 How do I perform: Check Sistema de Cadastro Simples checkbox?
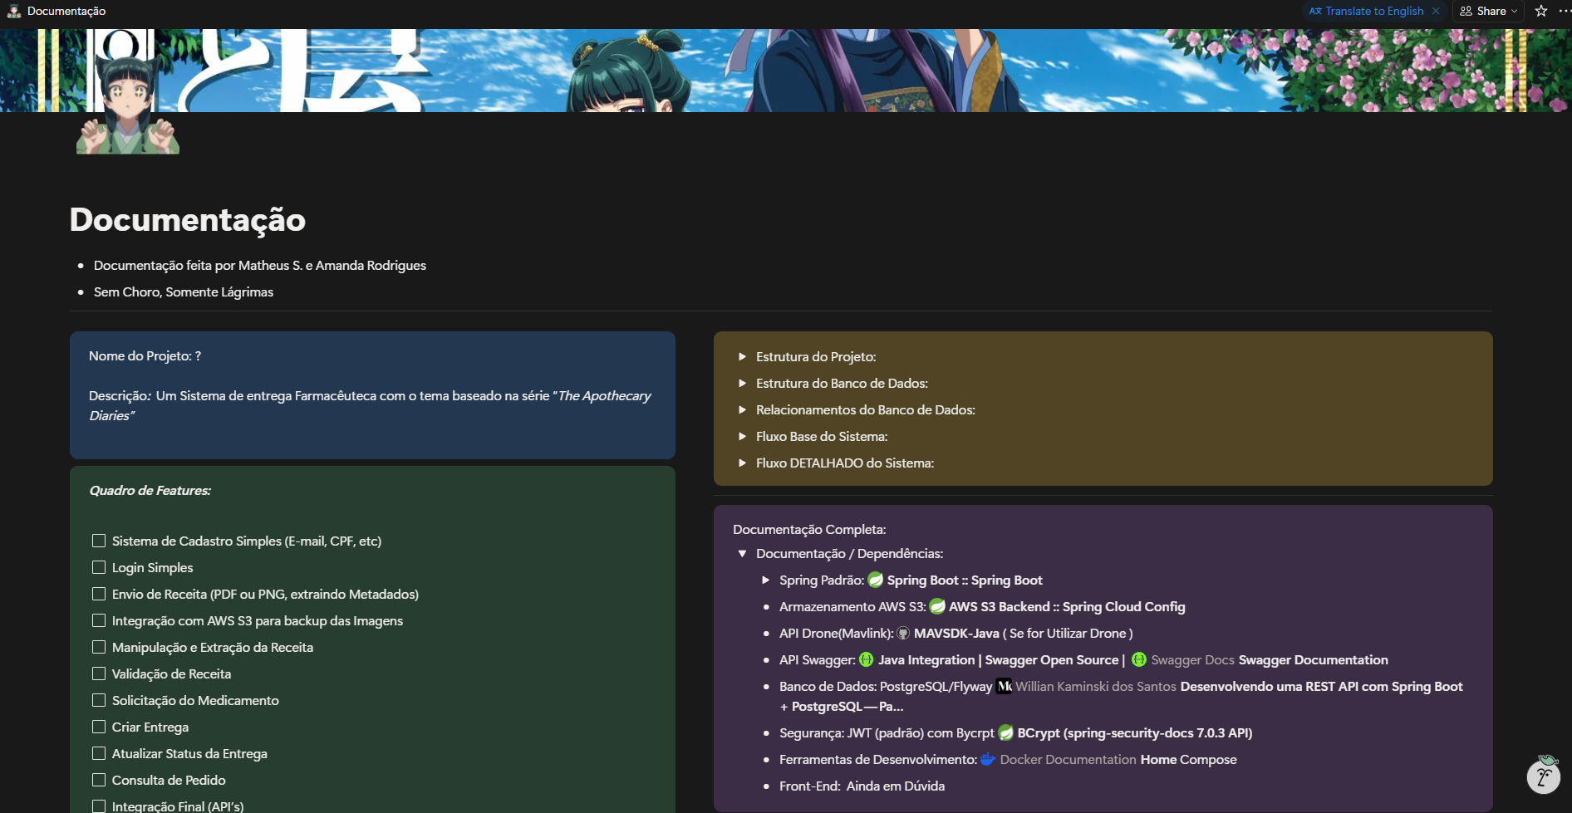coord(99,541)
